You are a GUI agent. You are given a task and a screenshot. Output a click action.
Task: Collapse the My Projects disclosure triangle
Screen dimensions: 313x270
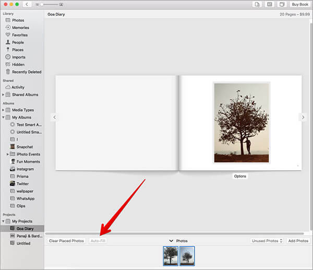(x=3, y=221)
